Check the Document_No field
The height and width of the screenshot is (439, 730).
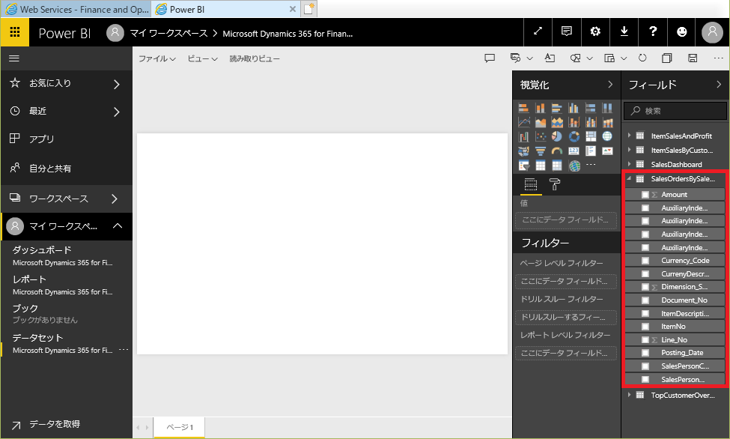645,300
